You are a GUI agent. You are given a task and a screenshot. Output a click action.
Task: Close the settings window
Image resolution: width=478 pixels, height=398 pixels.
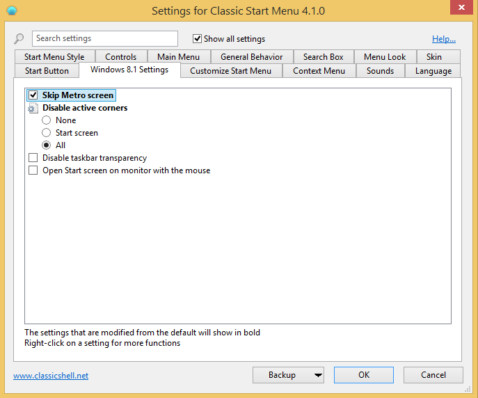point(461,7)
